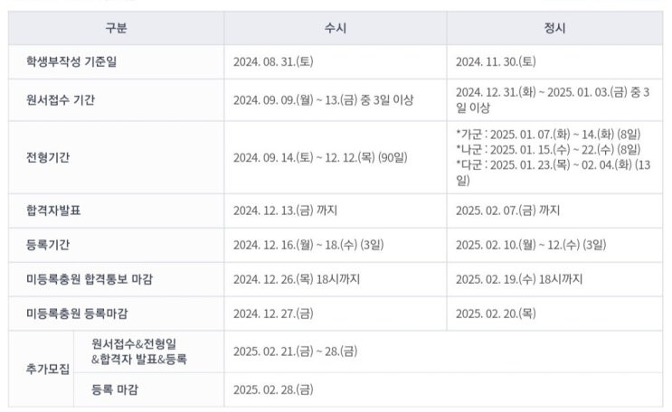
Task: Click the 합격자발표 row label
Action: (53, 211)
